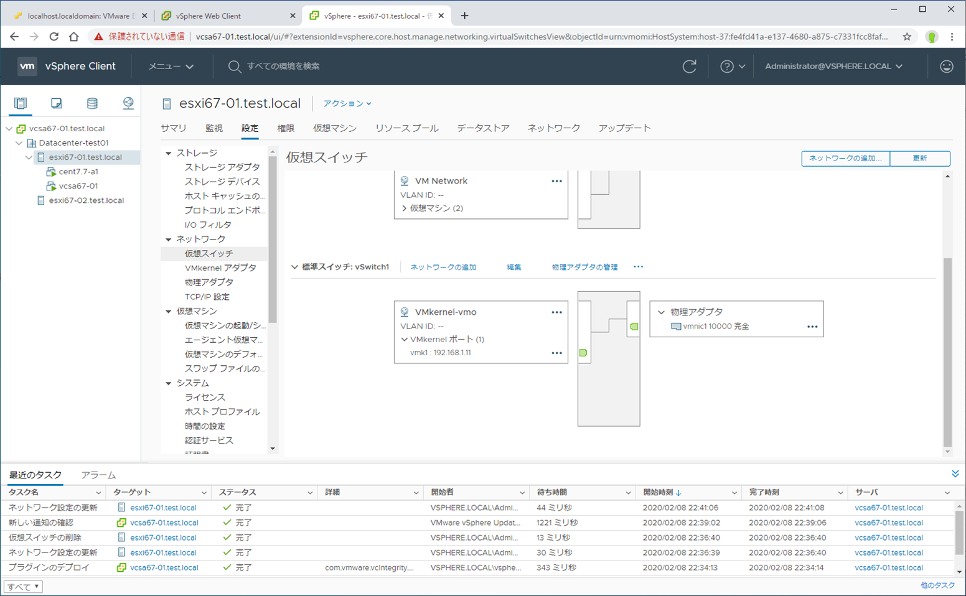Open vSwitch1 more actions ellipsis
Image resolution: width=966 pixels, height=596 pixels.
tap(638, 267)
